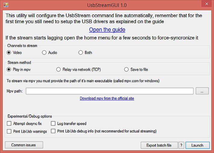This screenshot has width=214, height=153.
Task: Select Save to file stream method
Action: (x=126, y=69)
